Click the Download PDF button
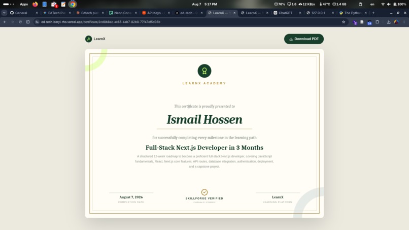 [x=303, y=39]
